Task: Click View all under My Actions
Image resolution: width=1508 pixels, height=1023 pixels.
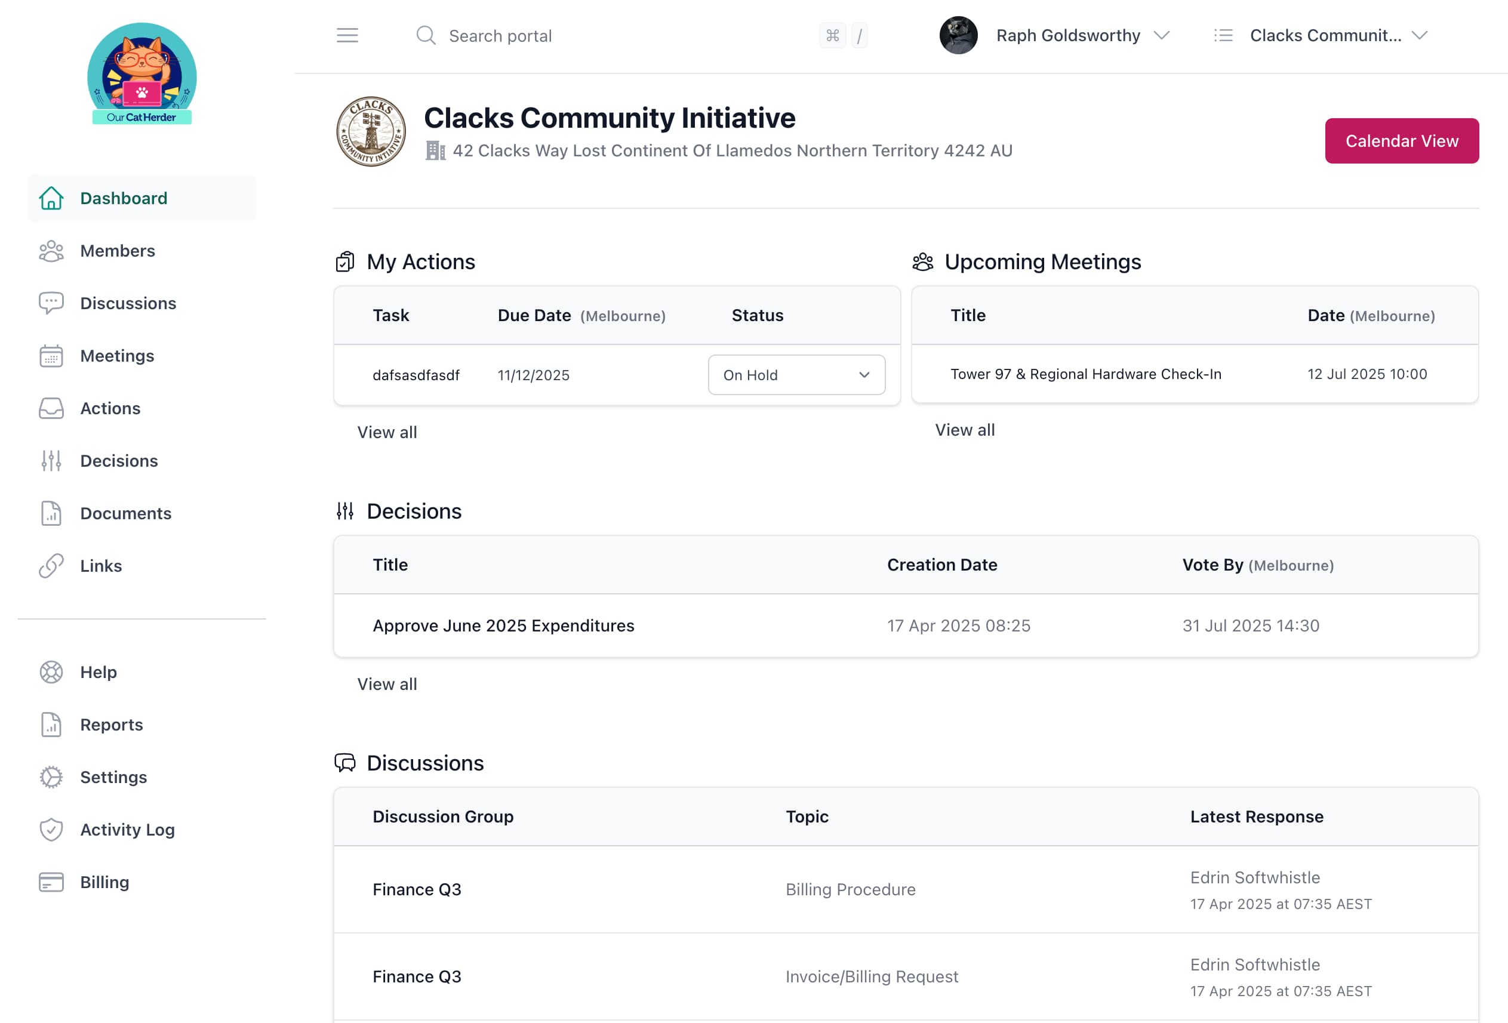Action: click(387, 432)
